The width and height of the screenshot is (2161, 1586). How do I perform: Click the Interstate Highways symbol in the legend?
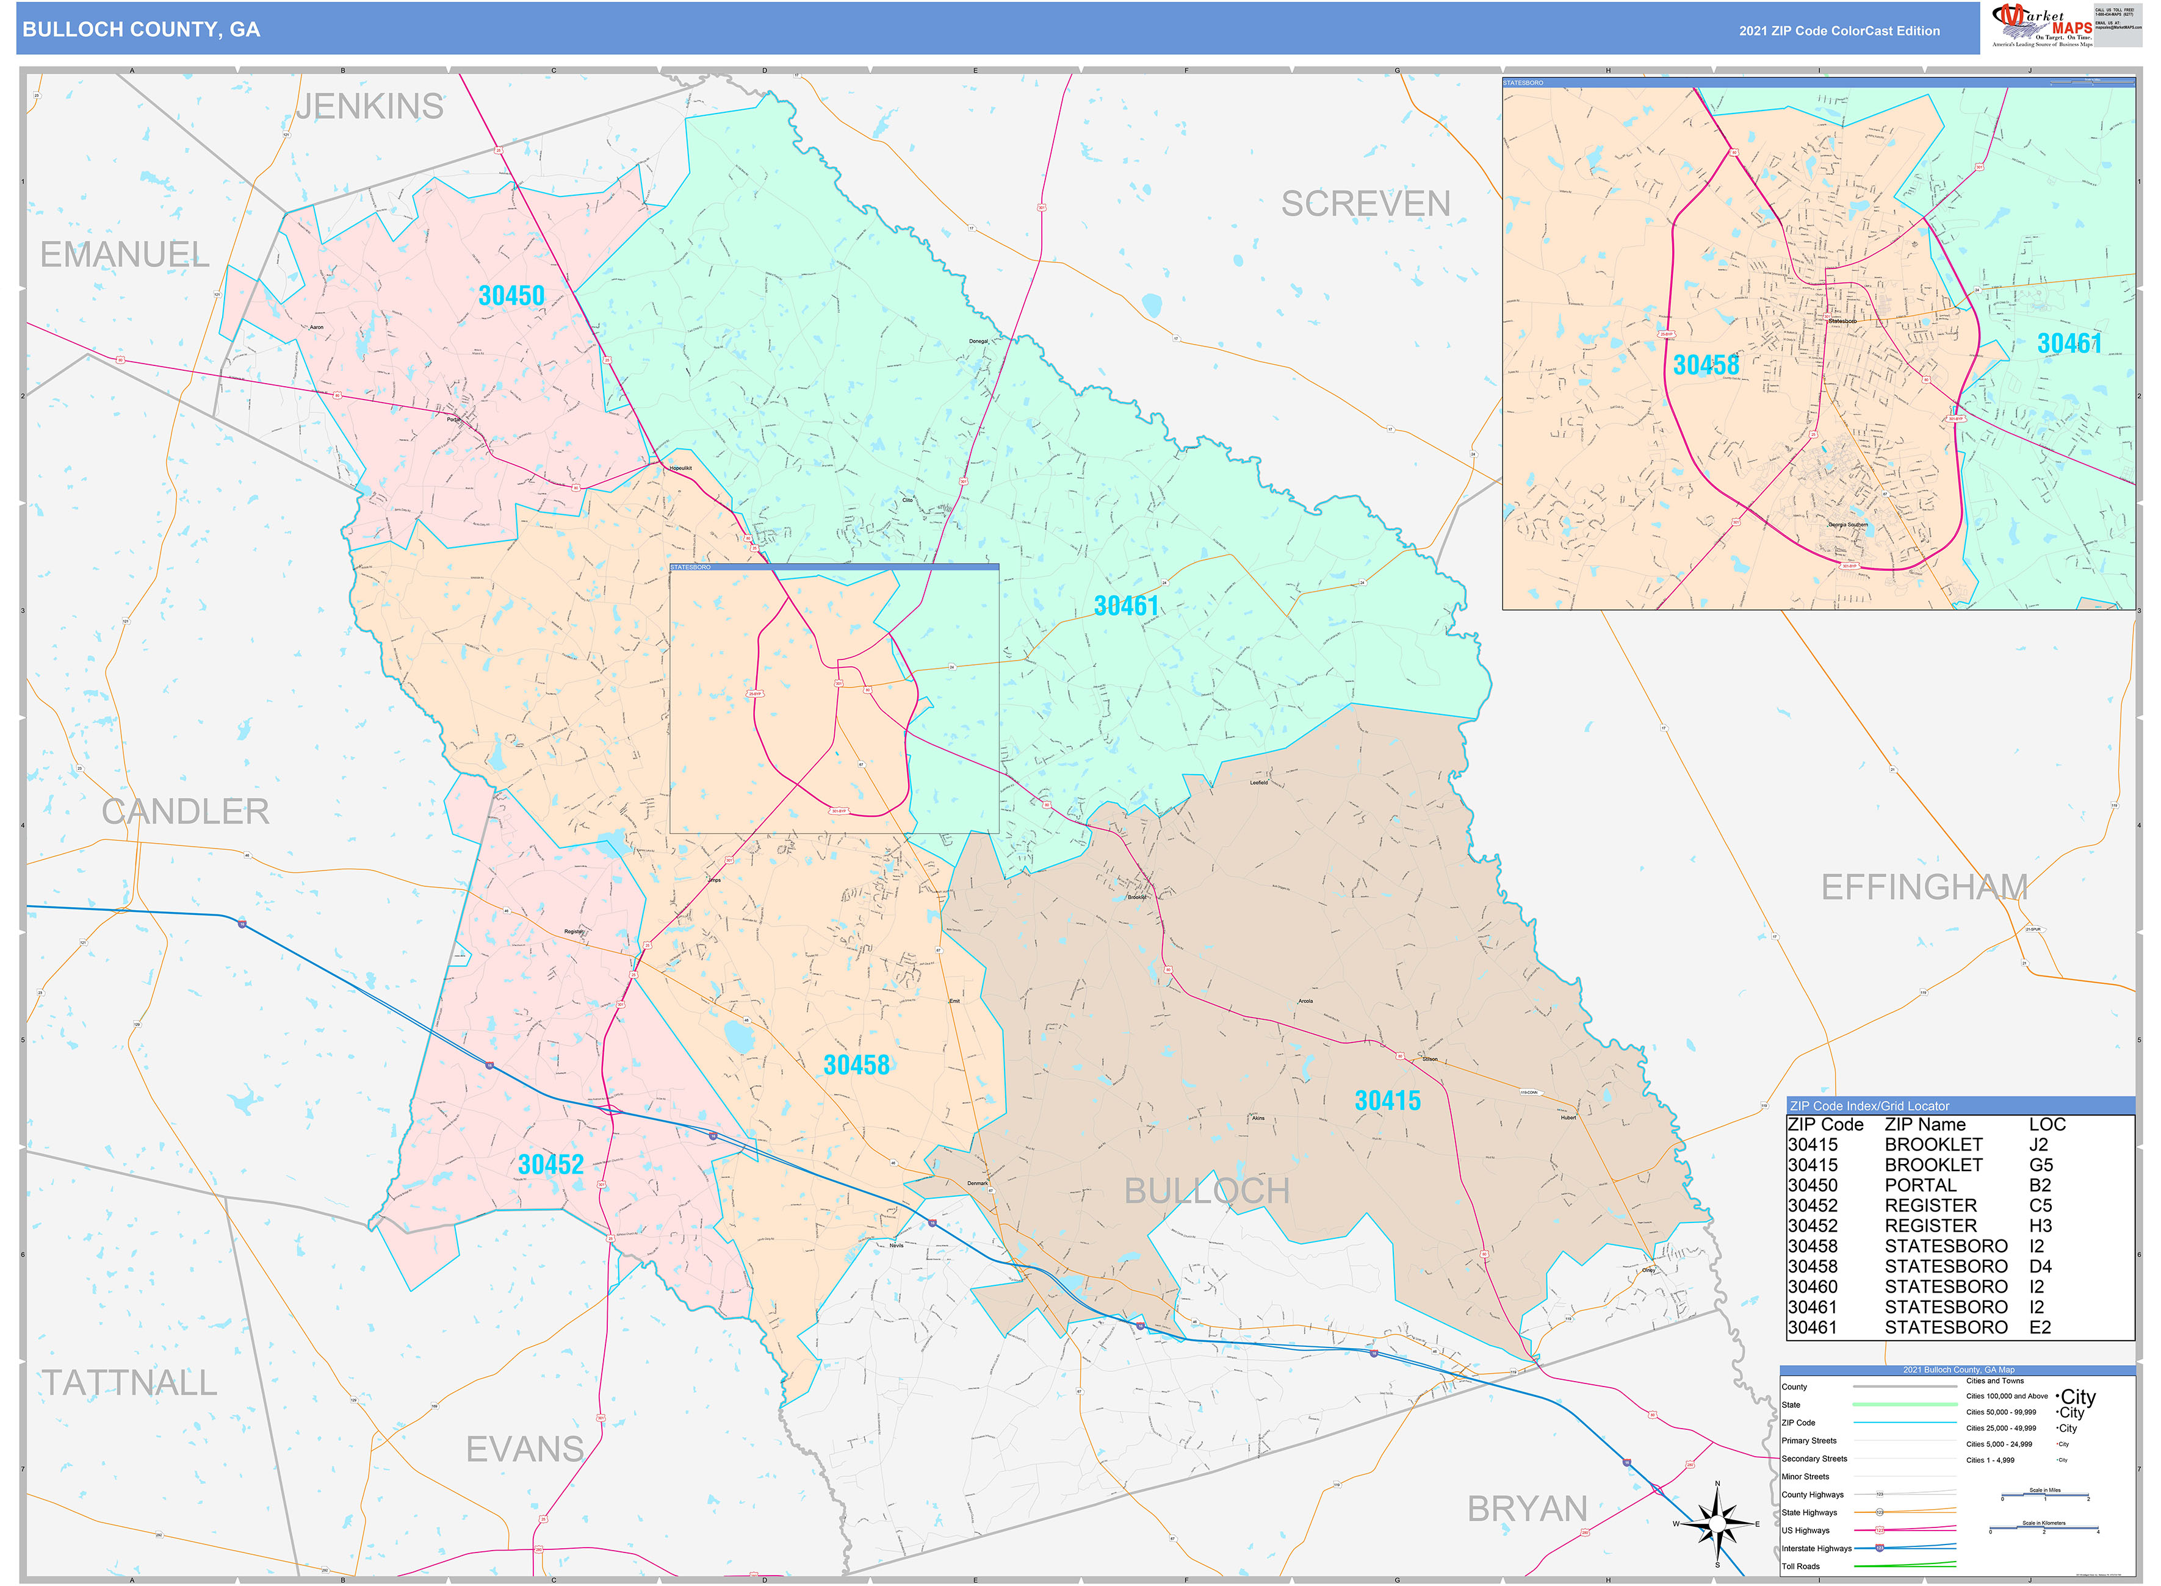coord(1818,1549)
